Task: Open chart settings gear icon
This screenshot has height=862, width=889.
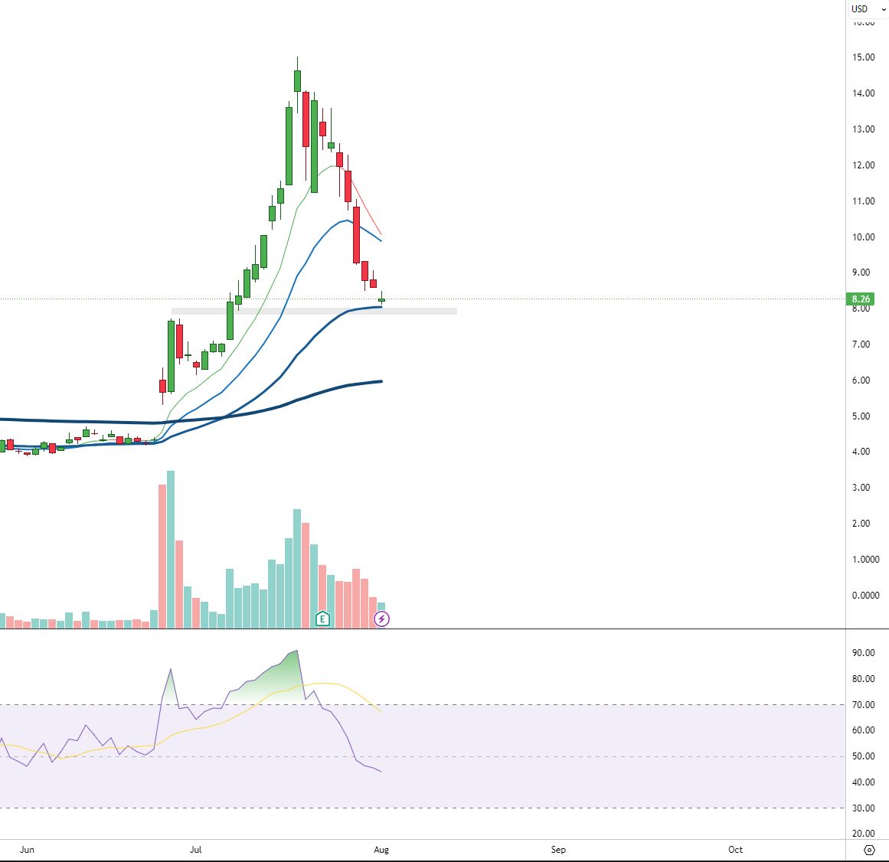Action: click(x=869, y=850)
